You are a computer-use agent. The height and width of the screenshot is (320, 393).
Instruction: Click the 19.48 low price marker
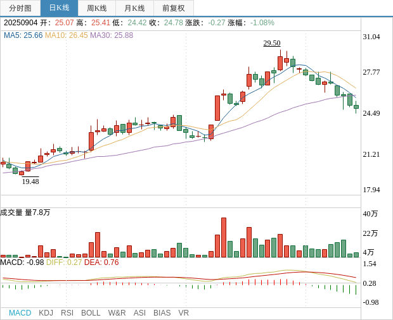coord(30,182)
